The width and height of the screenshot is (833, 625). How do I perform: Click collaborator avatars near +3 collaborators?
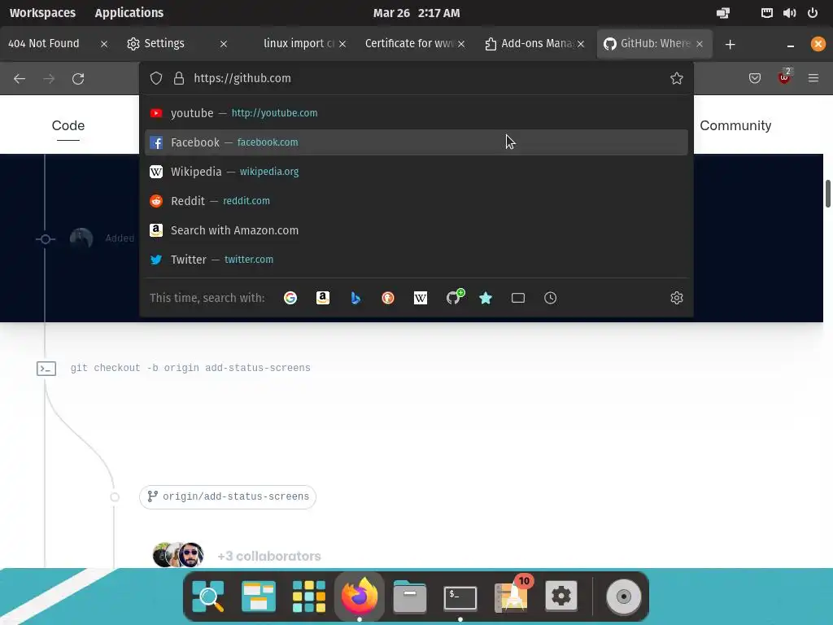click(x=178, y=555)
